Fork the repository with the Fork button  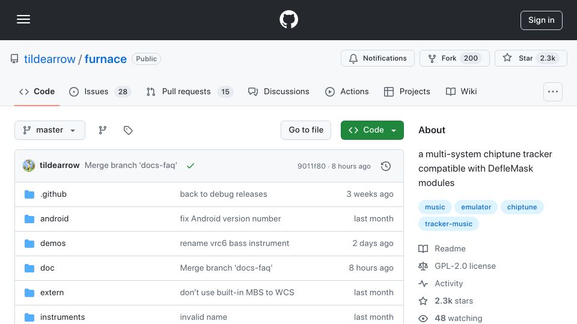454,58
